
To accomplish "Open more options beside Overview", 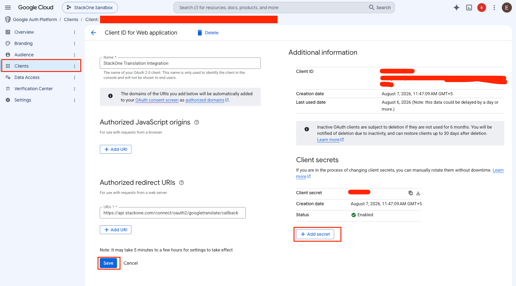I will tap(75, 32).
